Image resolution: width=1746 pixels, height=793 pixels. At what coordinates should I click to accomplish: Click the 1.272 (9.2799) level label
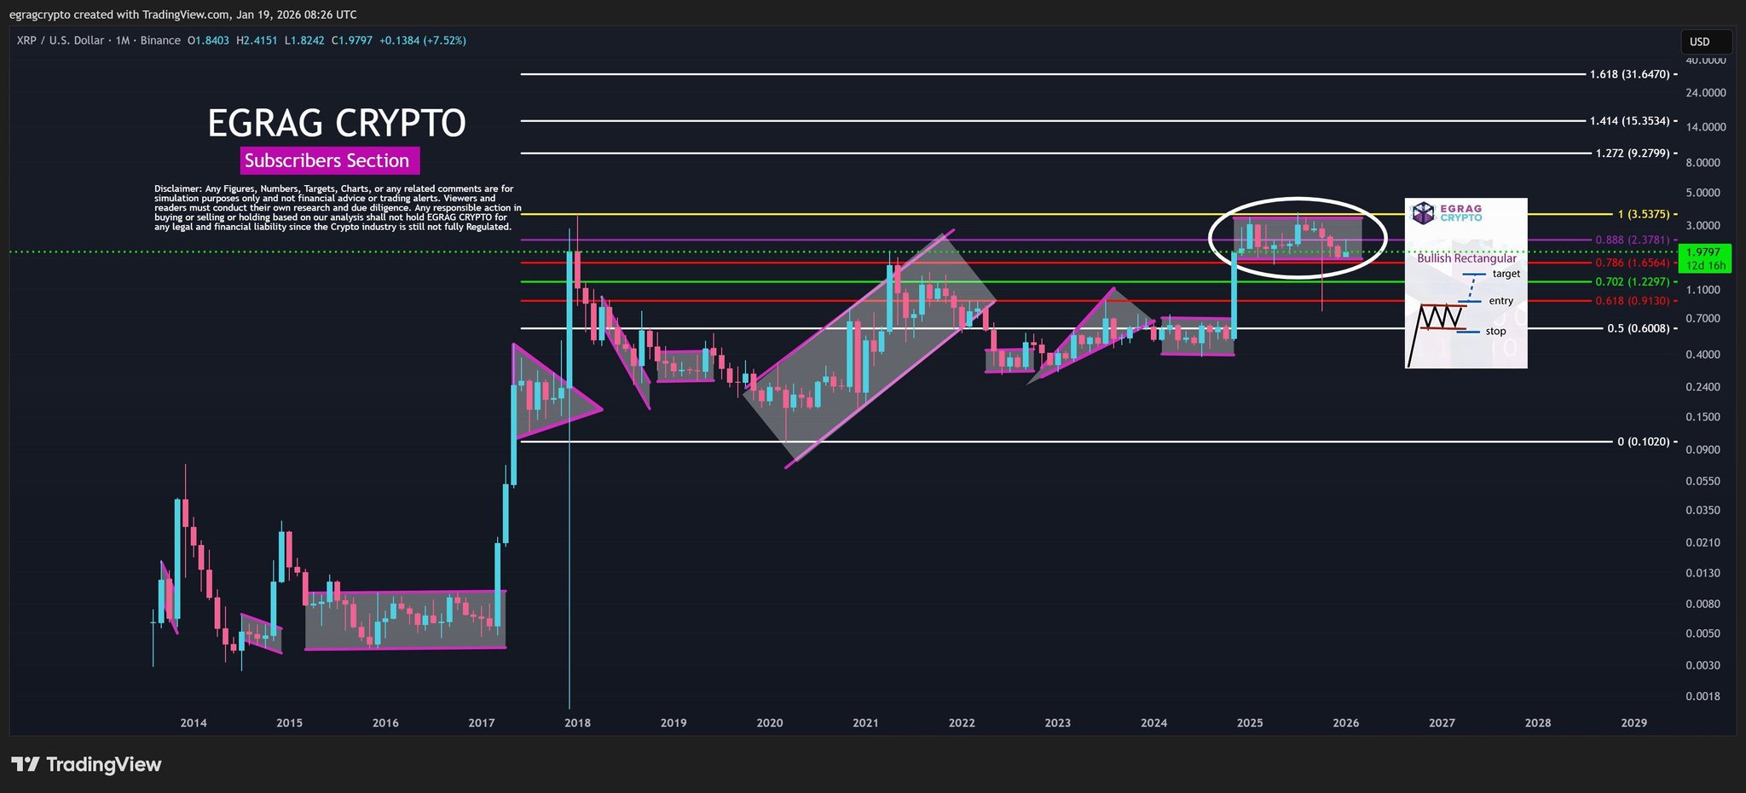pos(1632,153)
